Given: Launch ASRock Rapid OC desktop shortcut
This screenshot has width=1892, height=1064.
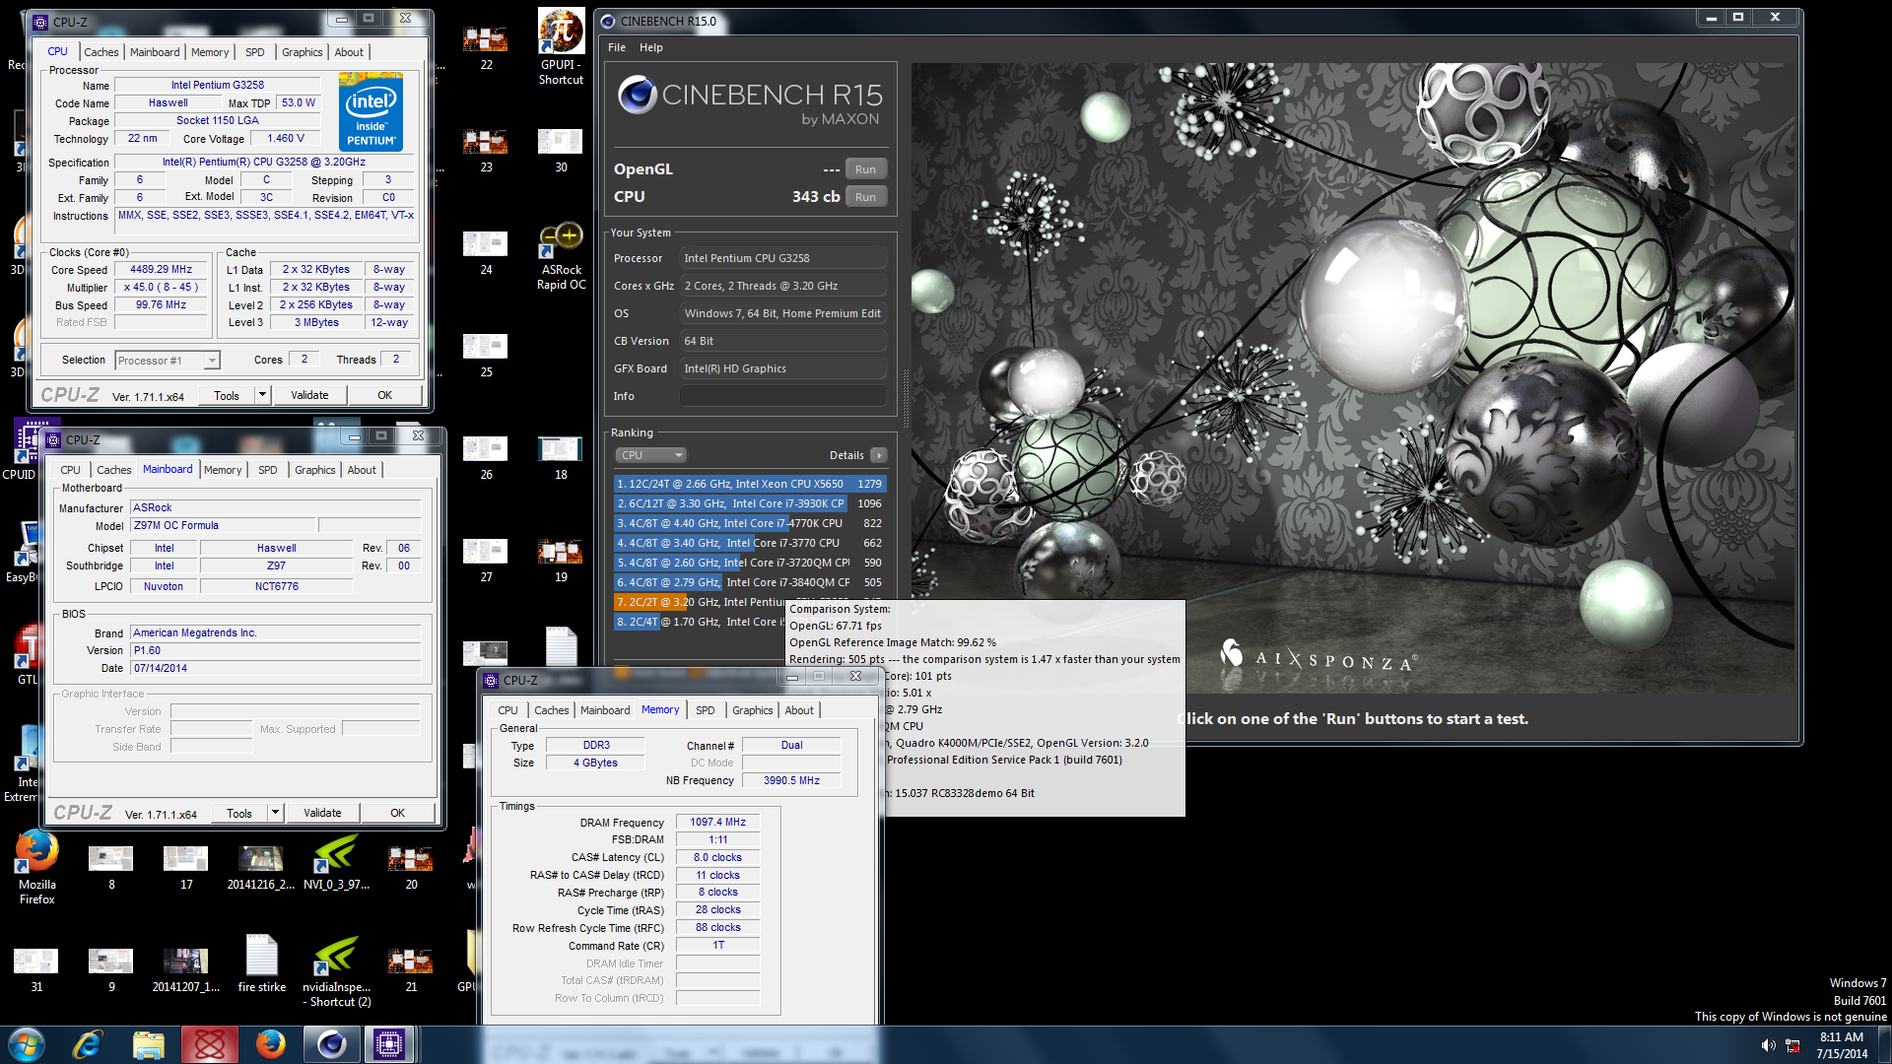Looking at the screenshot, I should [561, 256].
